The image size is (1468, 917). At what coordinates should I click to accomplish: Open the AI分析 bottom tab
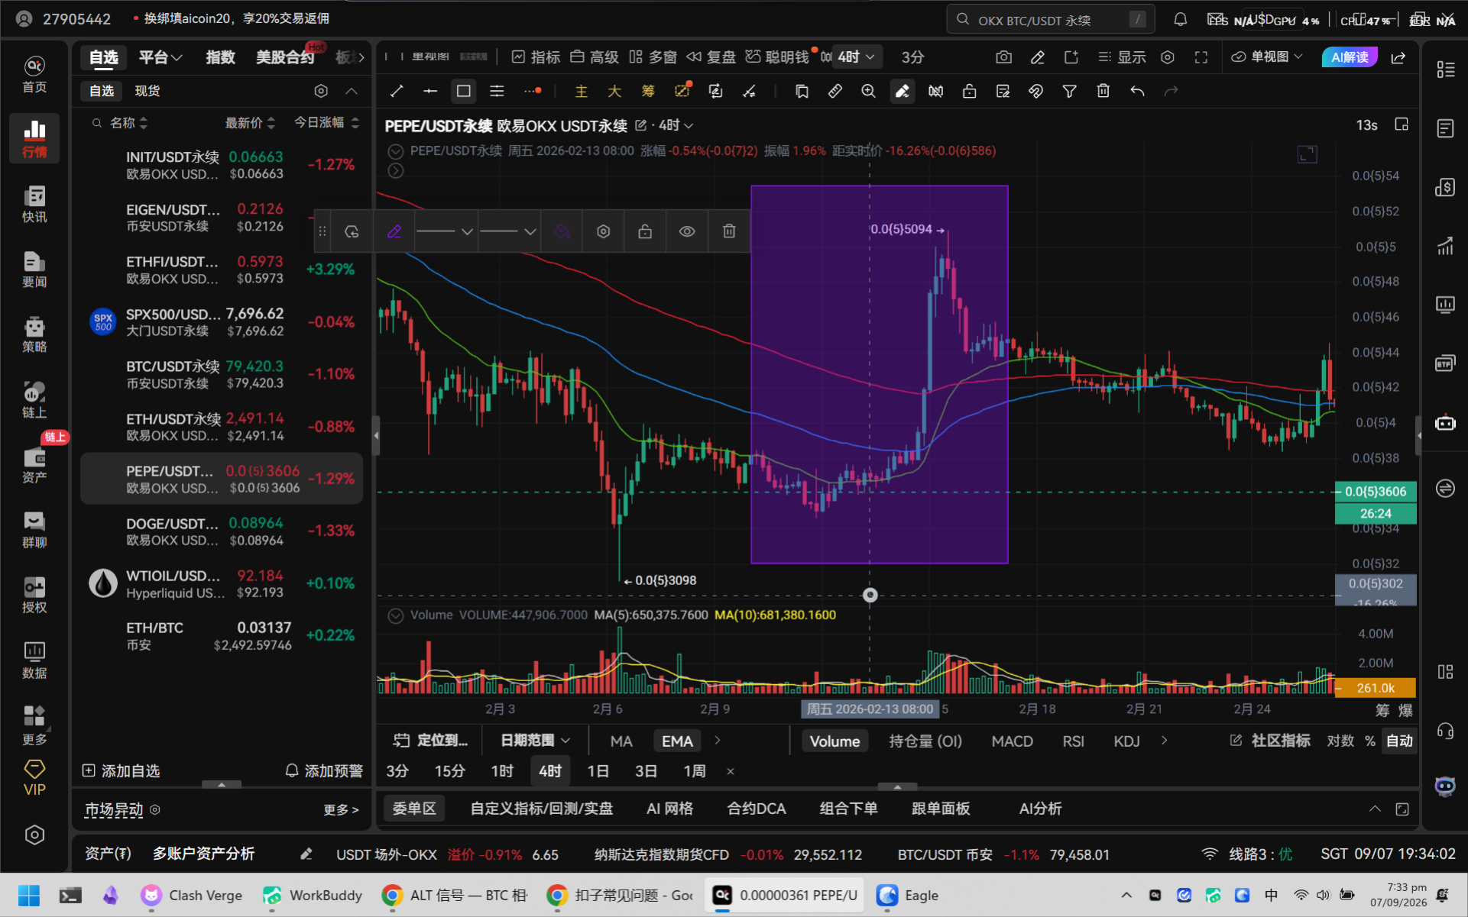click(x=1040, y=809)
